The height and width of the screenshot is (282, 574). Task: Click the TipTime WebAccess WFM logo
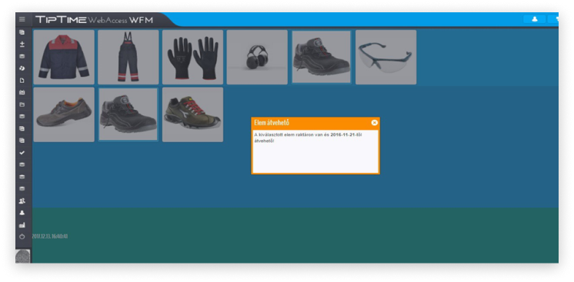click(x=94, y=20)
